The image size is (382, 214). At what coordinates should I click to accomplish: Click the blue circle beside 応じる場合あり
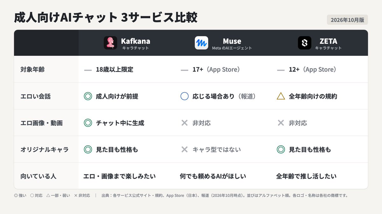click(x=184, y=96)
